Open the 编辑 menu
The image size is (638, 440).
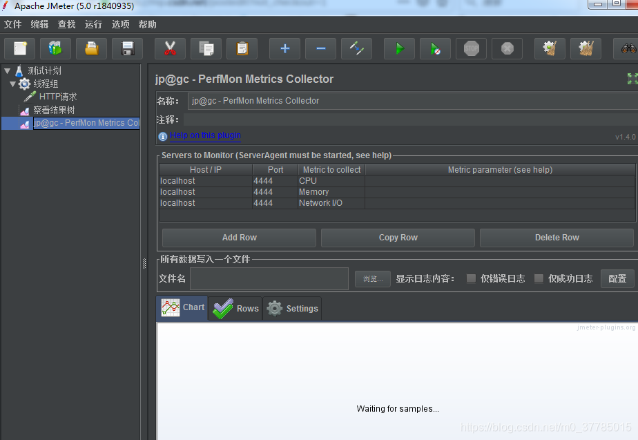39,24
